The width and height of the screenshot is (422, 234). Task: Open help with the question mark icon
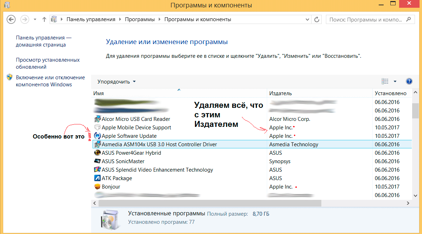pos(409,81)
